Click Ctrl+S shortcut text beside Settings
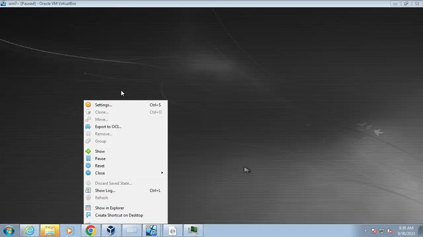This screenshot has height=237, width=423. tap(155, 105)
